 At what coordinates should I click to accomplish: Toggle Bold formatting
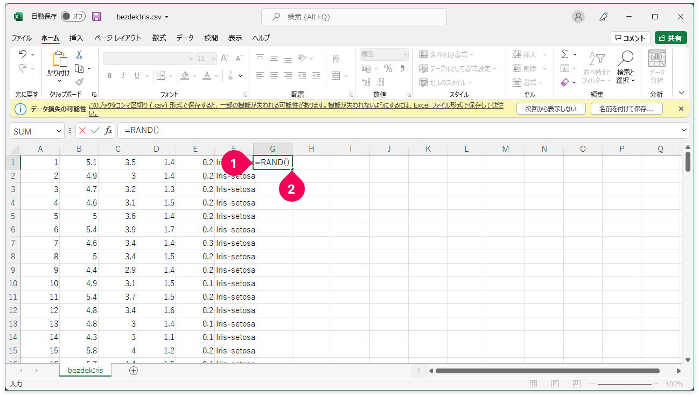click(109, 76)
